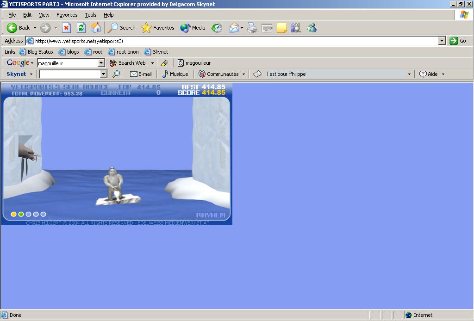Open the Discuss yellow note icon
The height and width of the screenshot is (321, 474).
(282, 28)
